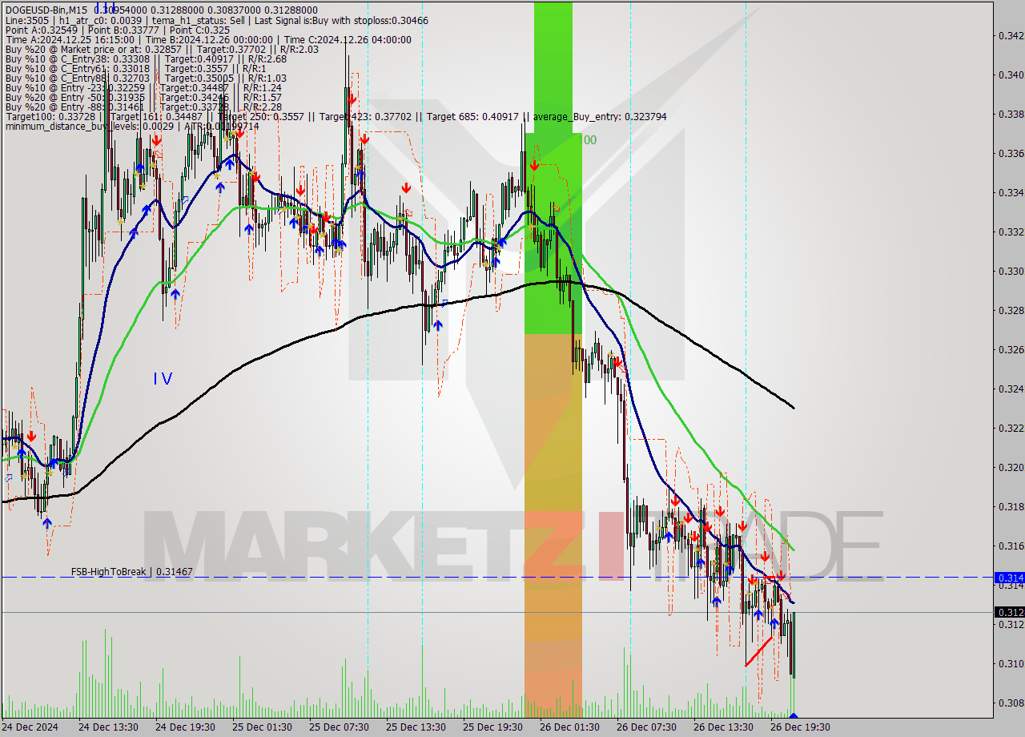Click the '24 Dec 2024' time axis label
Viewport: 1025px width, 737px height.
pyautogui.click(x=30, y=727)
